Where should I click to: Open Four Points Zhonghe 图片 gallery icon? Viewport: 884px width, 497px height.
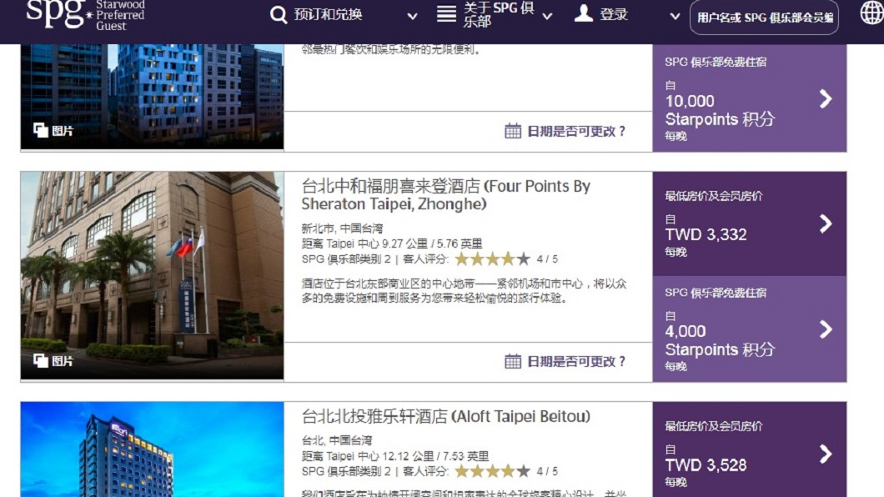click(41, 360)
